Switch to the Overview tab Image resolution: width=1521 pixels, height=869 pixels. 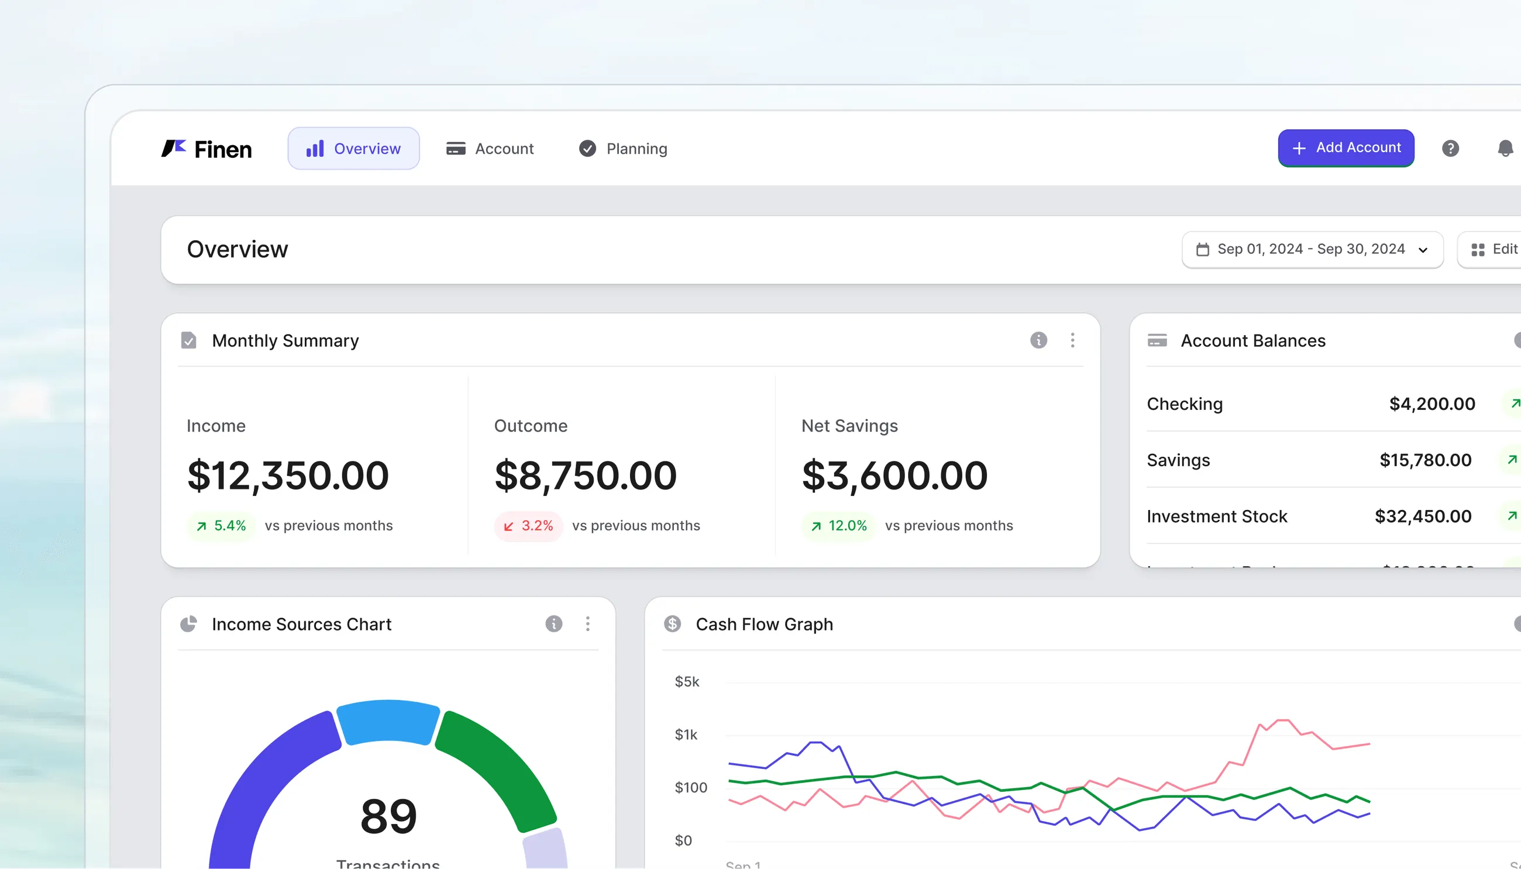(x=353, y=149)
